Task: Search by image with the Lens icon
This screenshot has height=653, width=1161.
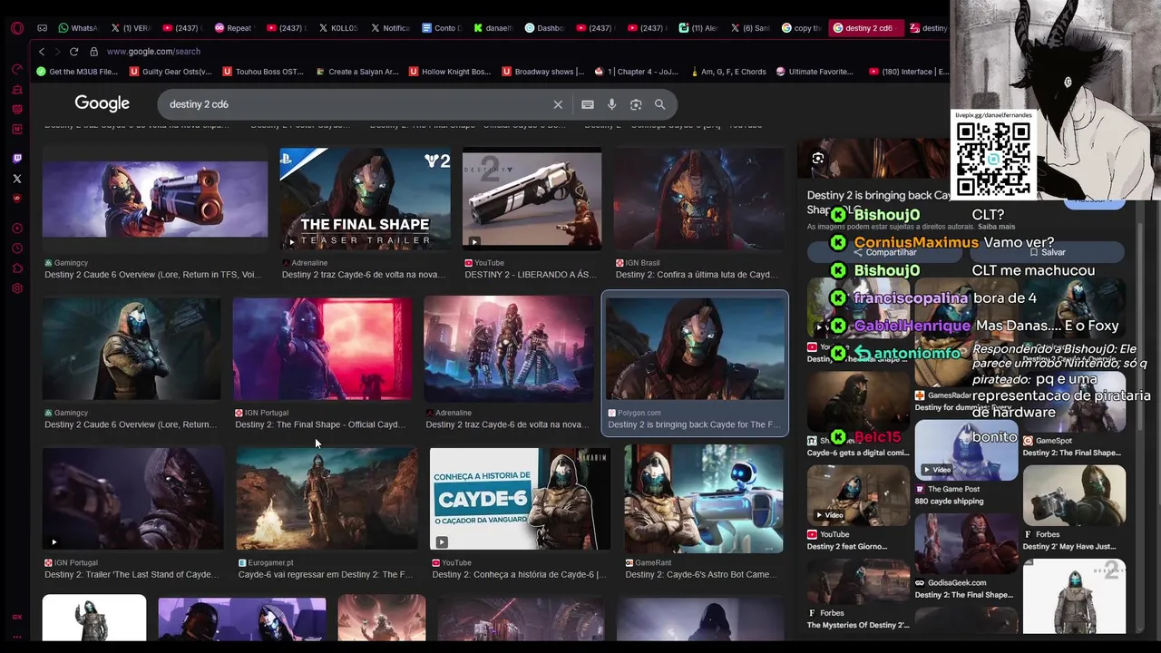Action: pyautogui.click(x=636, y=104)
